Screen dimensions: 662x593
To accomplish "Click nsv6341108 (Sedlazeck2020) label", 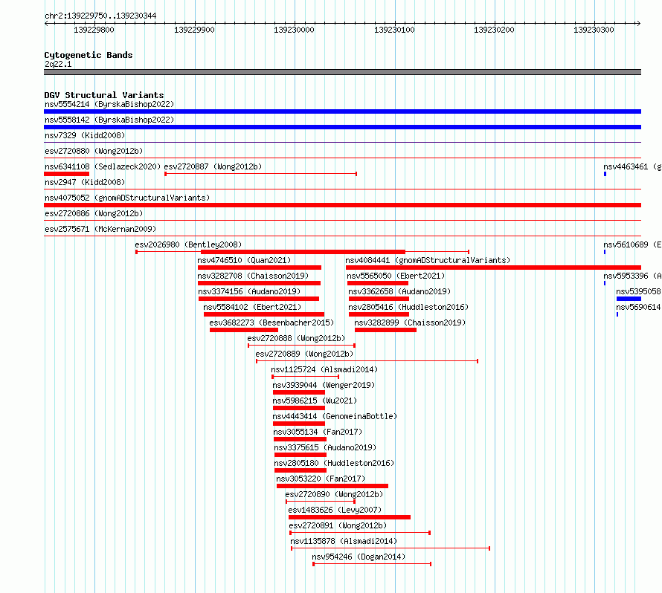I will [x=103, y=166].
